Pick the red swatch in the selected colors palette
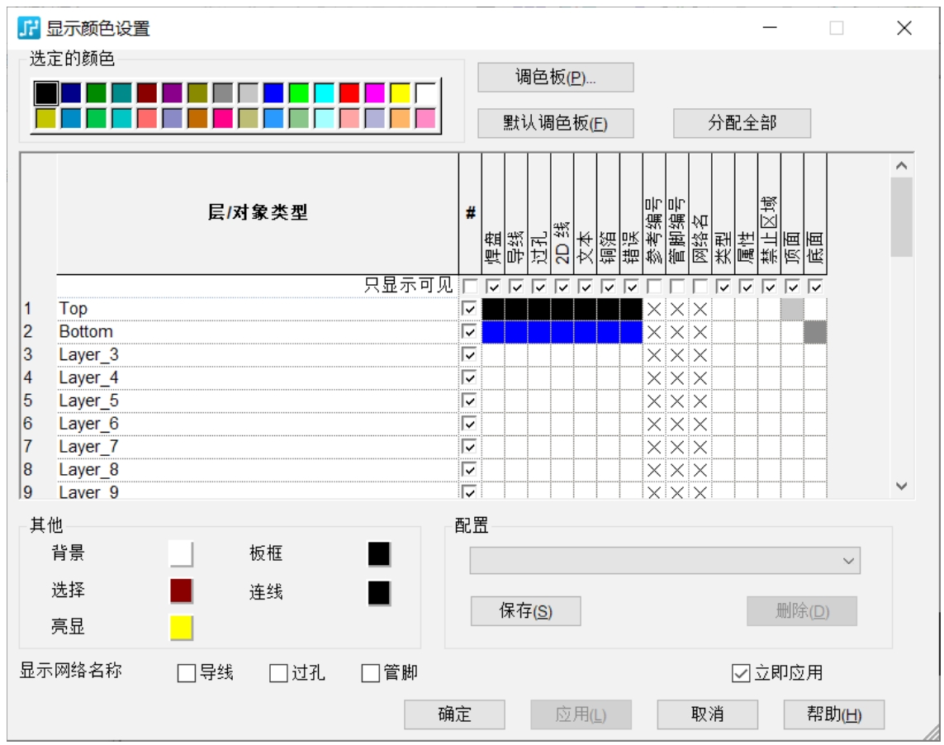This screenshot has width=944, height=745. (x=349, y=93)
